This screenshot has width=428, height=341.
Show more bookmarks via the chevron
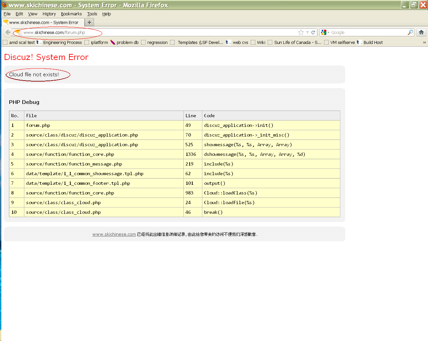(x=424, y=42)
